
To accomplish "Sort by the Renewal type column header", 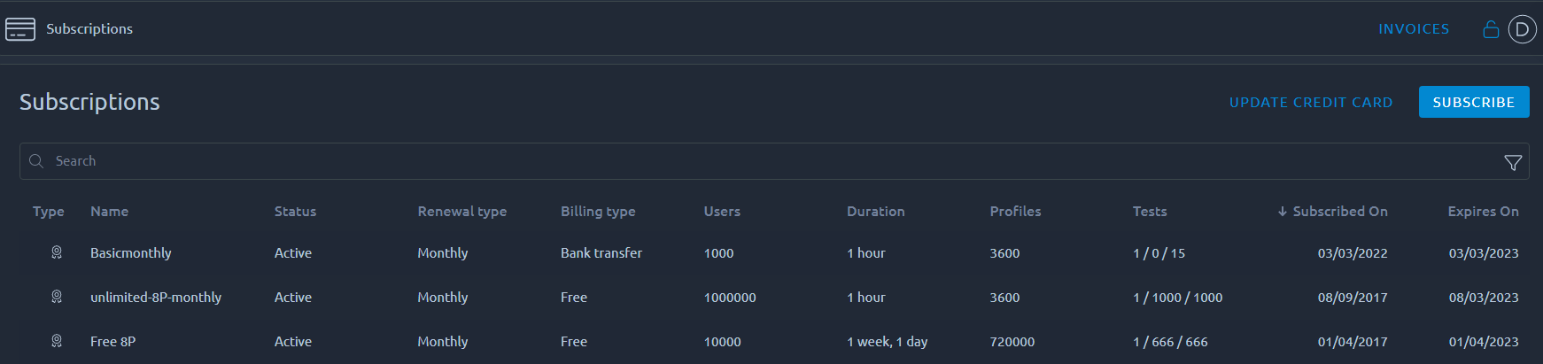I will click(461, 211).
